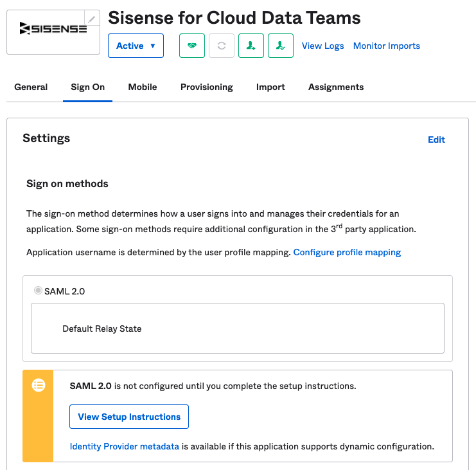Click Edit in Settings section

436,140
